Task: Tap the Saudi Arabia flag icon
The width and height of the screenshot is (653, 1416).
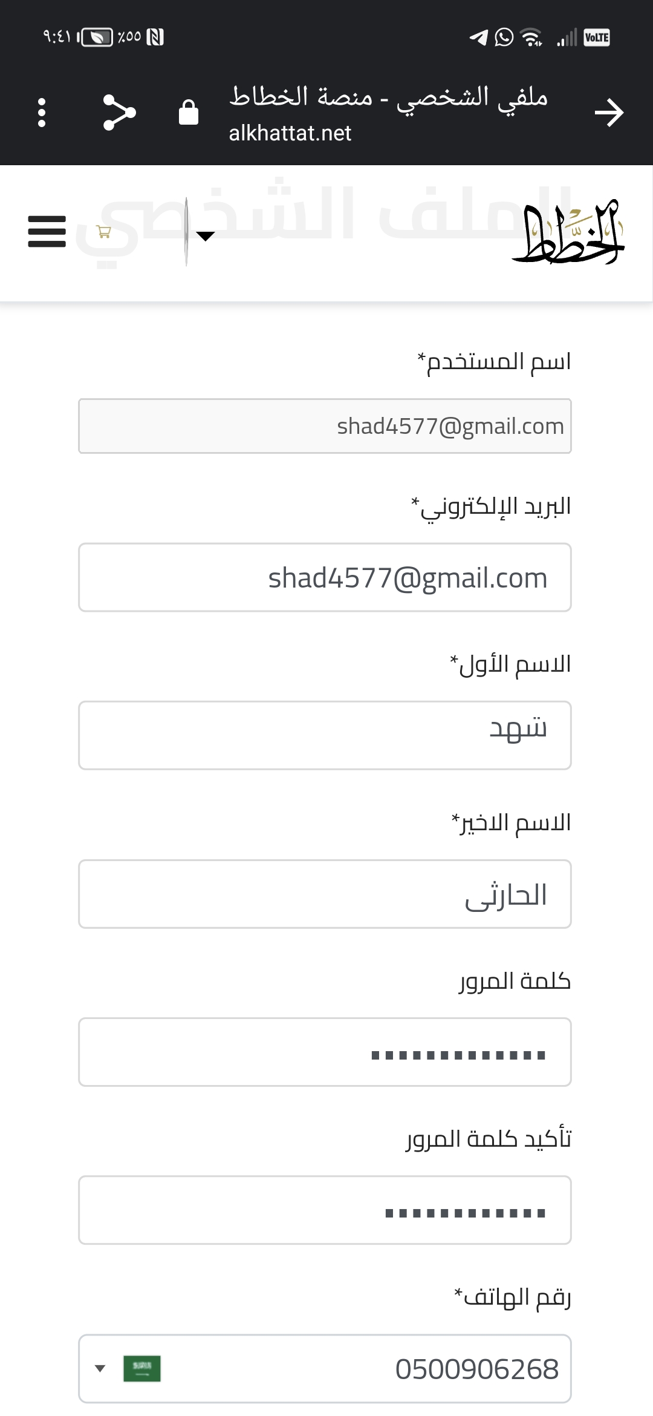Action: (x=142, y=1368)
